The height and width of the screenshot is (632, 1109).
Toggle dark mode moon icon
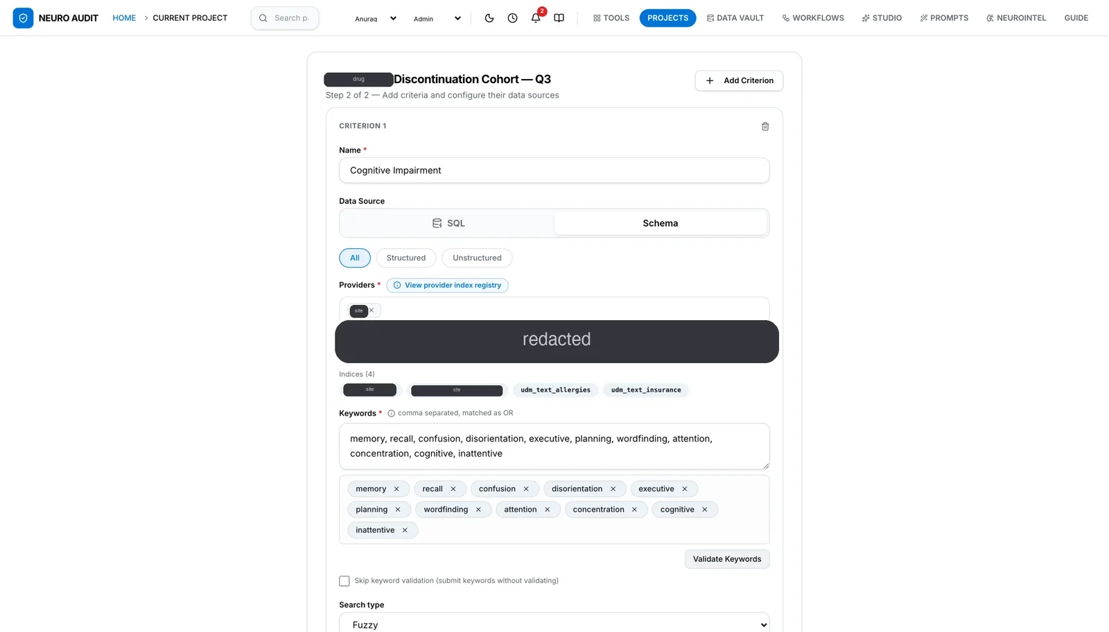tap(489, 18)
